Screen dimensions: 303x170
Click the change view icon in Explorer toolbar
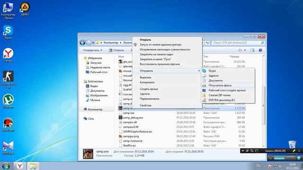(x=240, y=50)
